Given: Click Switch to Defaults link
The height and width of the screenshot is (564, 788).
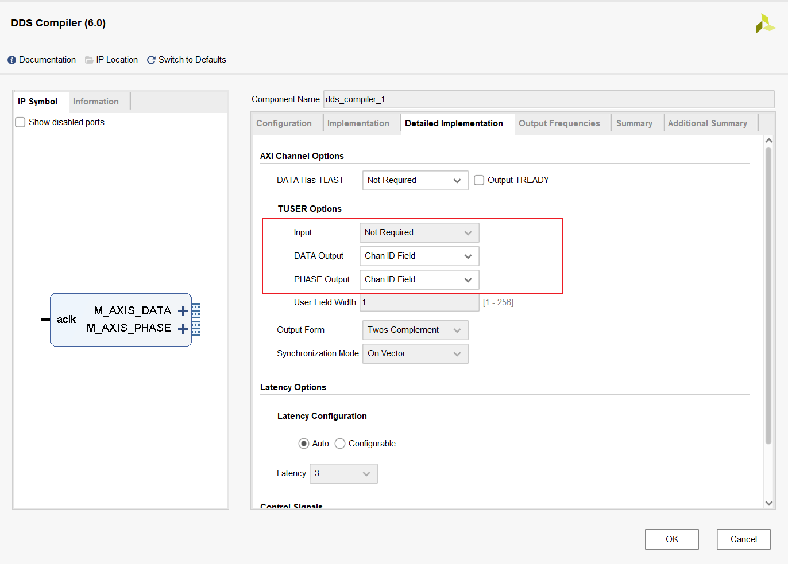Looking at the screenshot, I should tap(192, 60).
